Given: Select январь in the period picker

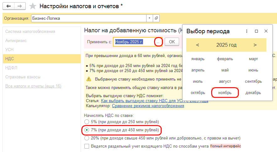Looking at the screenshot, I should (x=198, y=59).
